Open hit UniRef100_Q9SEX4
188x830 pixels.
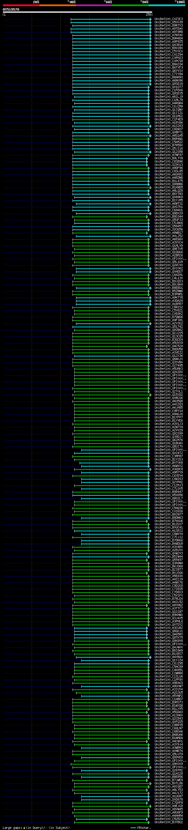coord(168,84)
